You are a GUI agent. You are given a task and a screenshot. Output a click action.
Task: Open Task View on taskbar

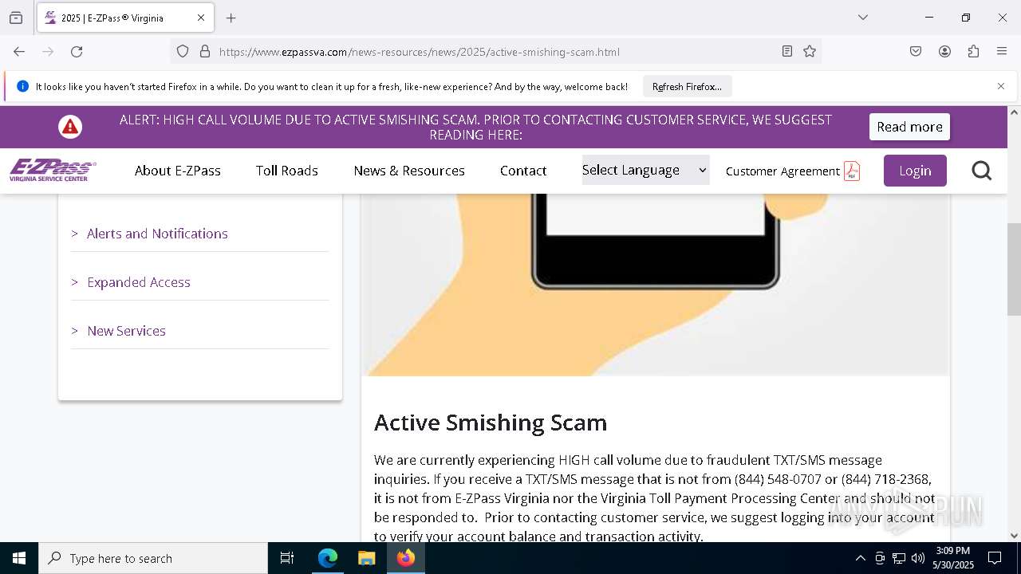coord(287,558)
